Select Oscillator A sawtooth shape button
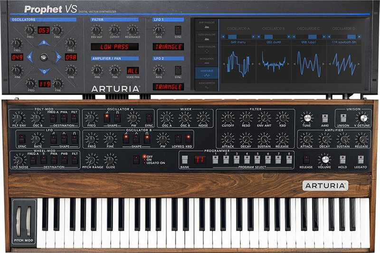 coord(106,117)
